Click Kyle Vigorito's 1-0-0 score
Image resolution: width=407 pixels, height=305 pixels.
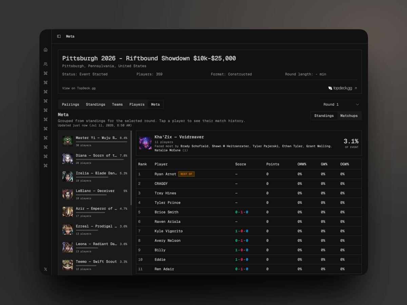pyautogui.click(x=242, y=231)
